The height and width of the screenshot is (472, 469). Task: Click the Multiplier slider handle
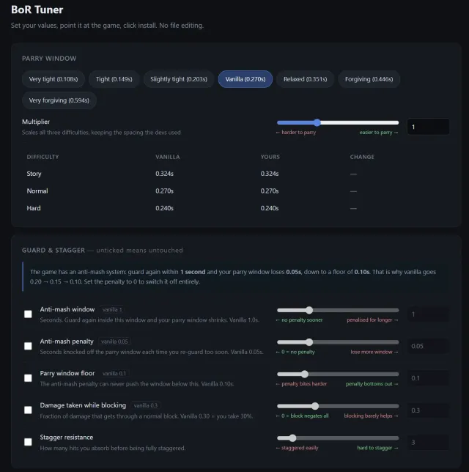click(x=317, y=122)
